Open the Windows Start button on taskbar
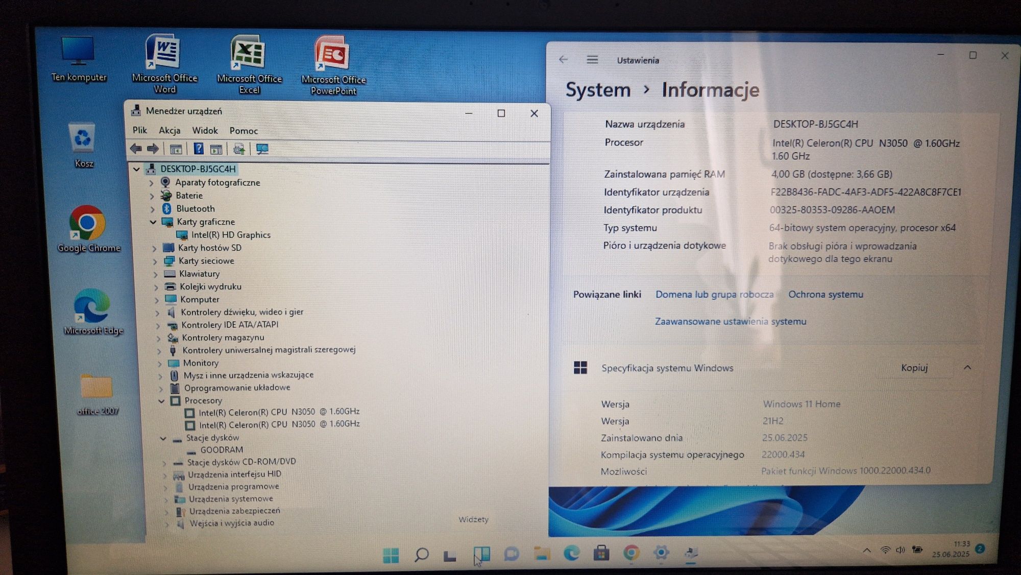This screenshot has height=575, width=1021. pos(391,555)
